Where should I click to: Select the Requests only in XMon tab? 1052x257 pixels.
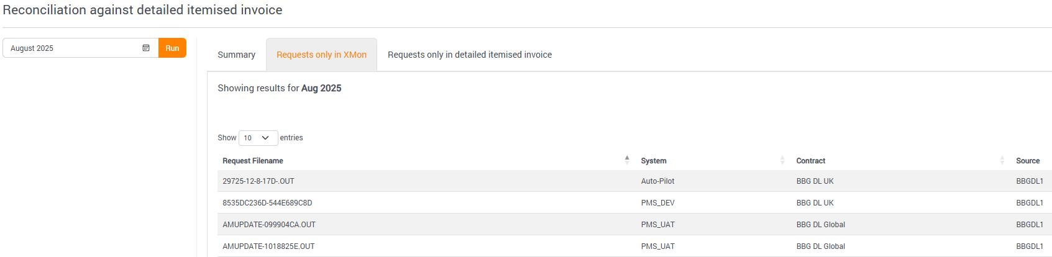click(321, 55)
